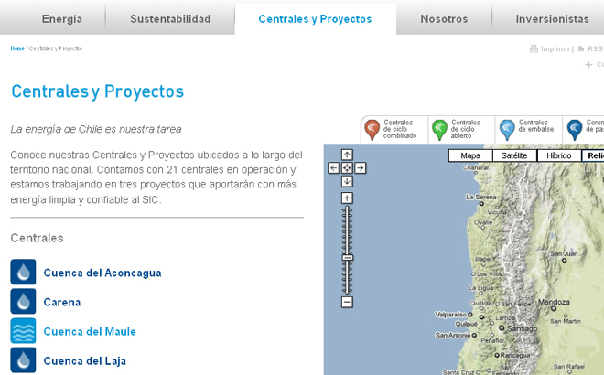Click the San Juan label on map
The image size is (604, 375).
tap(564, 253)
